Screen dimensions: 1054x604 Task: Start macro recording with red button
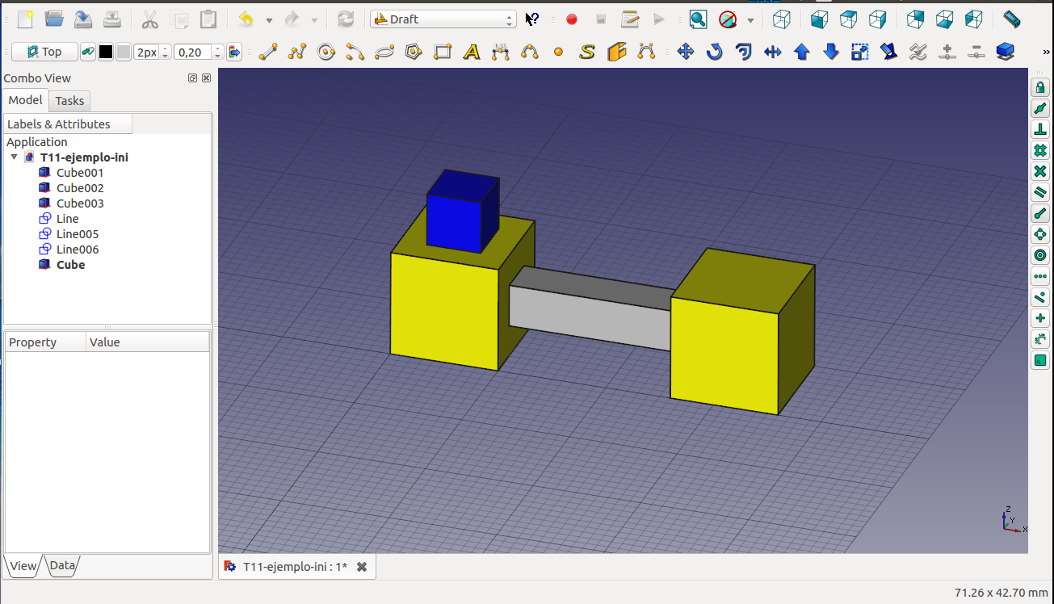572,19
